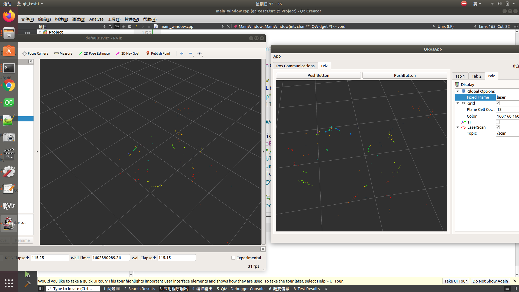Click the right PushButton in QRosApp
This screenshot has width=519, height=292.
405,75
